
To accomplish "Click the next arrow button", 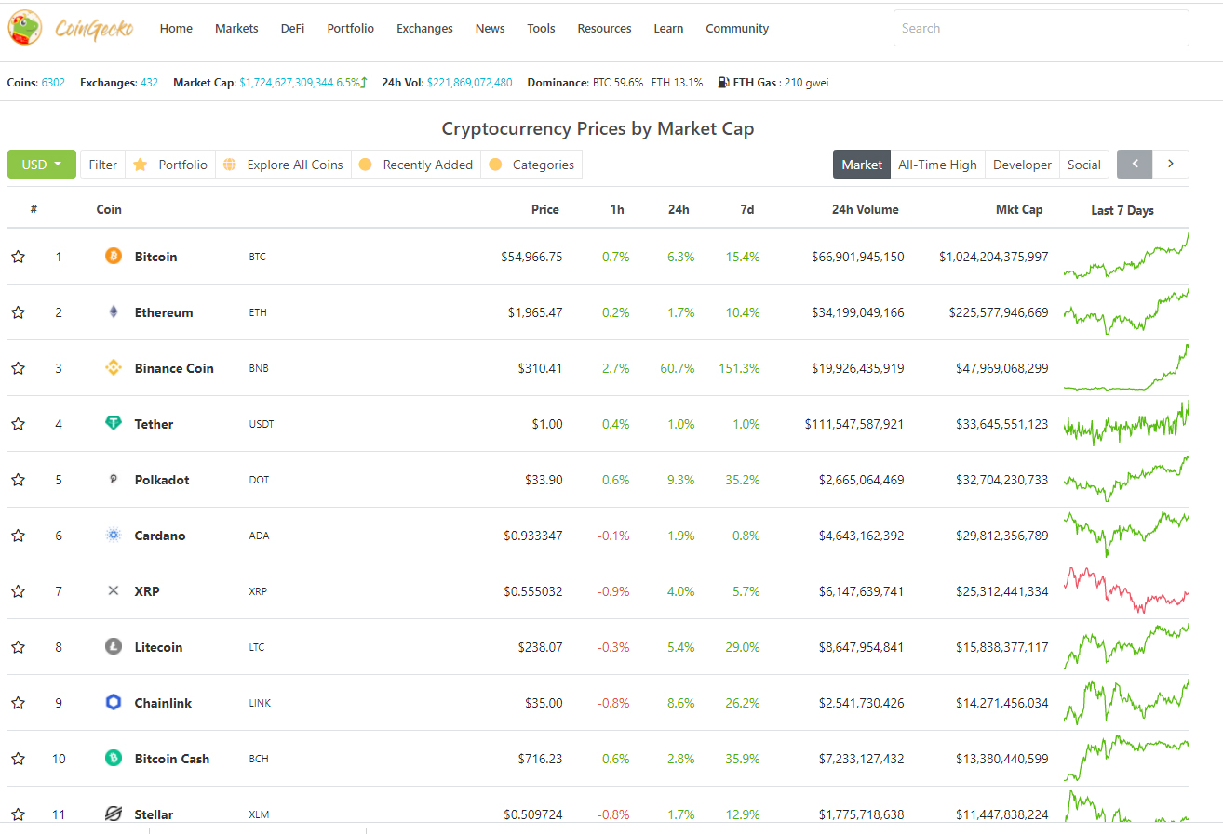I will click(x=1171, y=164).
